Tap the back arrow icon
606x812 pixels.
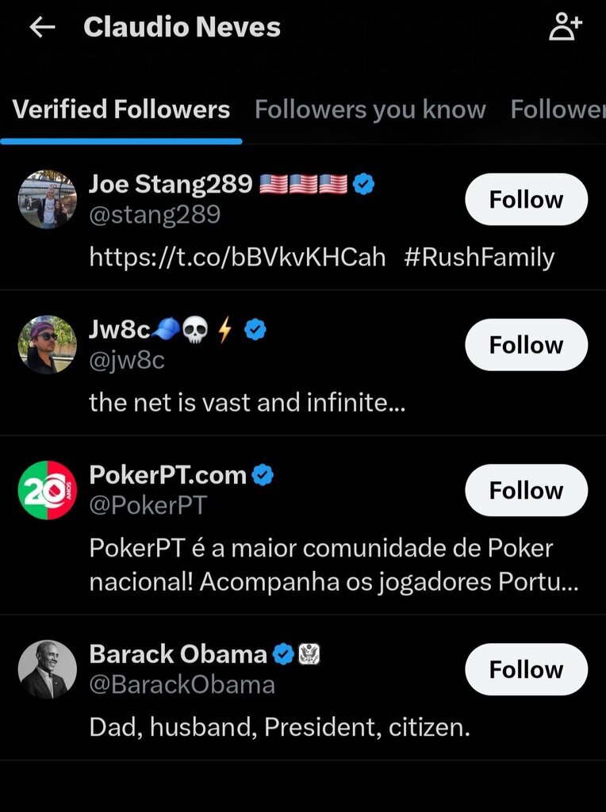click(42, 27)
